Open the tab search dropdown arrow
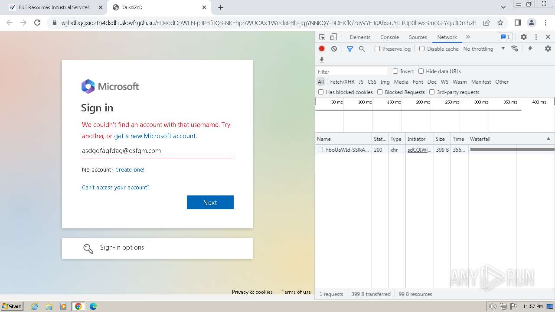This screenshot has height=312, width=555. [503, 7]
